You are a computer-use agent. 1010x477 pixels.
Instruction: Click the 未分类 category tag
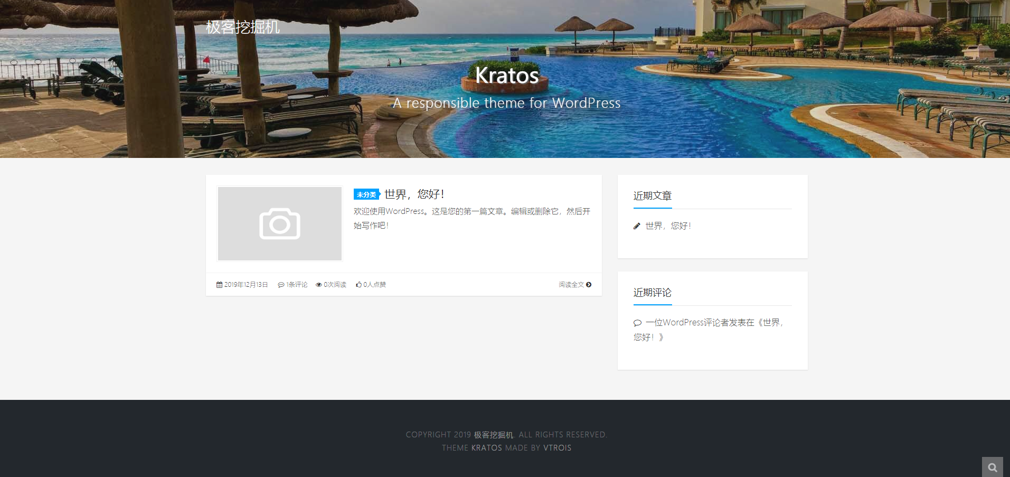click(367, 194)
